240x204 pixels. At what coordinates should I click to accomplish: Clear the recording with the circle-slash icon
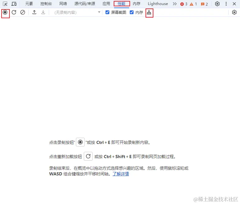[23, 12]
